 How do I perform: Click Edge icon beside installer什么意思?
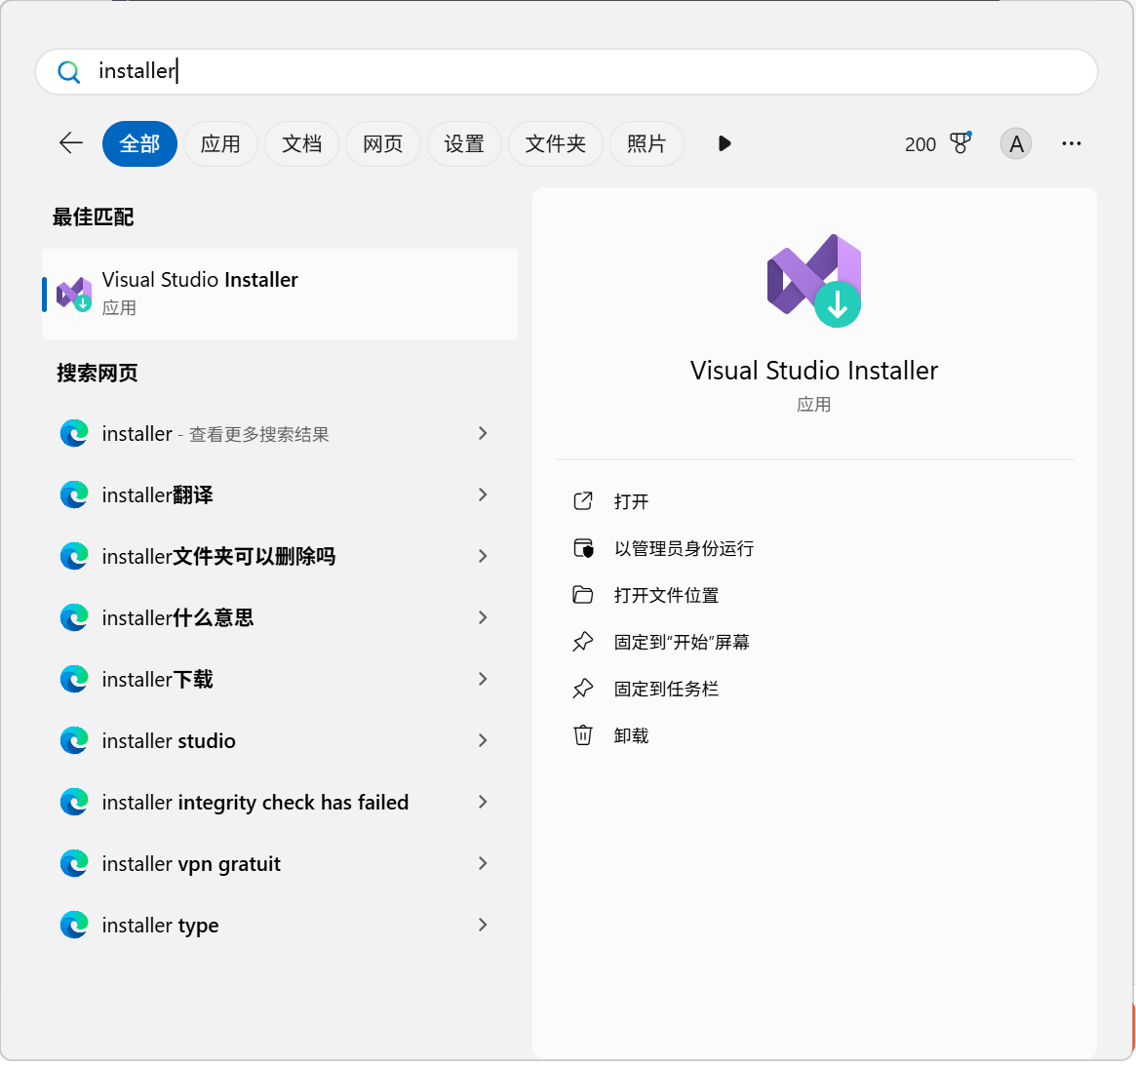[74, 617]
